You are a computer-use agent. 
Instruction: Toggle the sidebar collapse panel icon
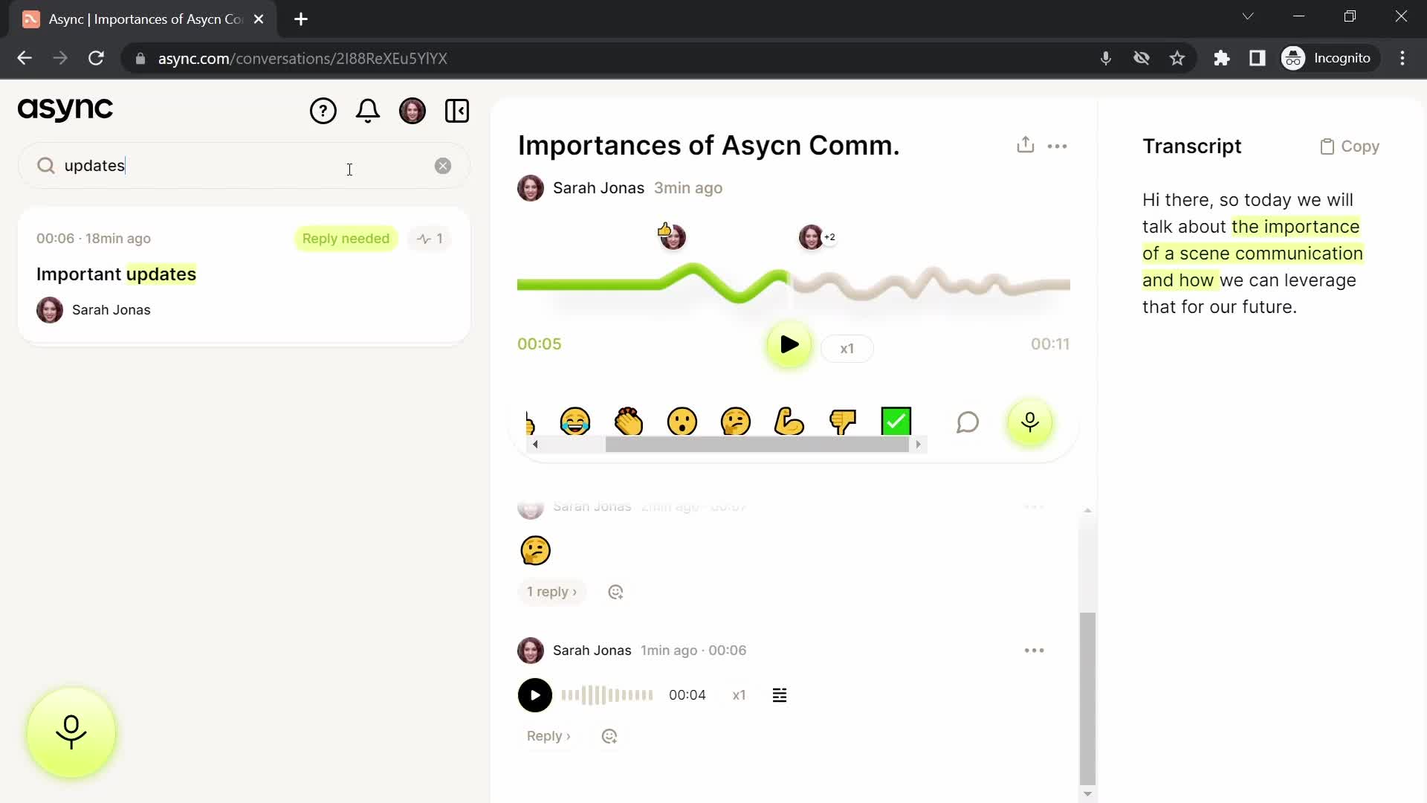point(457,110)
